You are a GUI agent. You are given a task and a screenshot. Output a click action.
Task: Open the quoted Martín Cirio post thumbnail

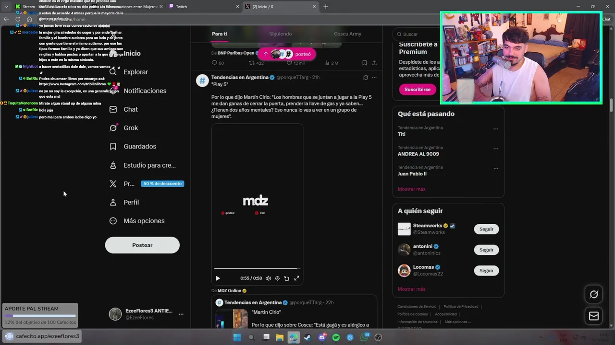[232, 319]
